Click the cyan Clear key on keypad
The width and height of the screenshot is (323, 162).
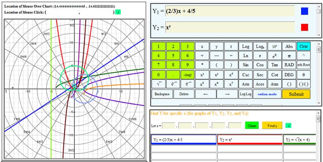click(x=304, y=46)
